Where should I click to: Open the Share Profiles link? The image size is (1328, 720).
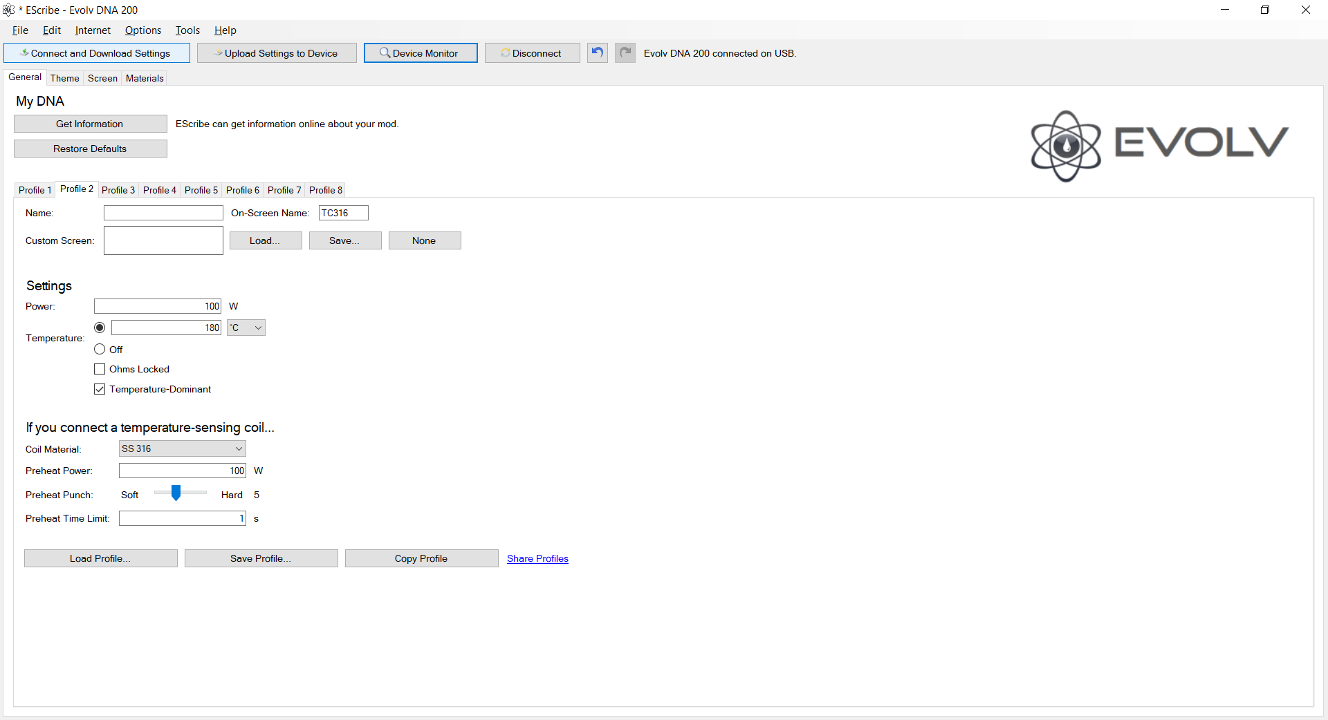coord(537,558)
